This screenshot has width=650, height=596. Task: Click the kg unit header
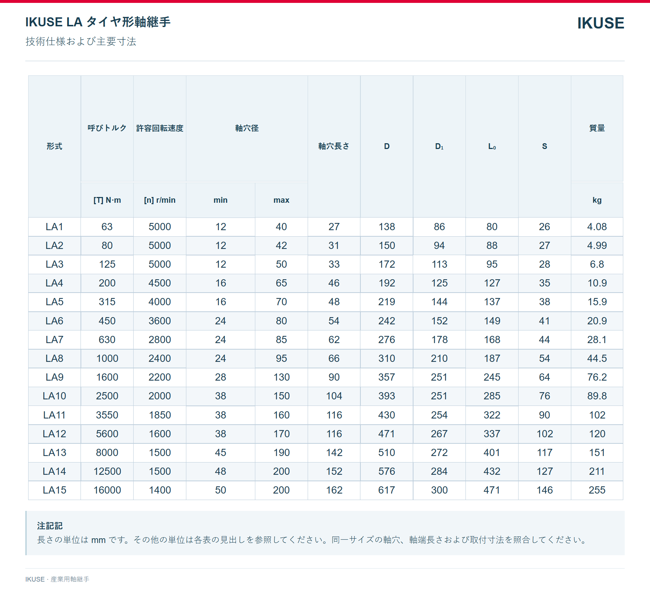coord(597,200)
